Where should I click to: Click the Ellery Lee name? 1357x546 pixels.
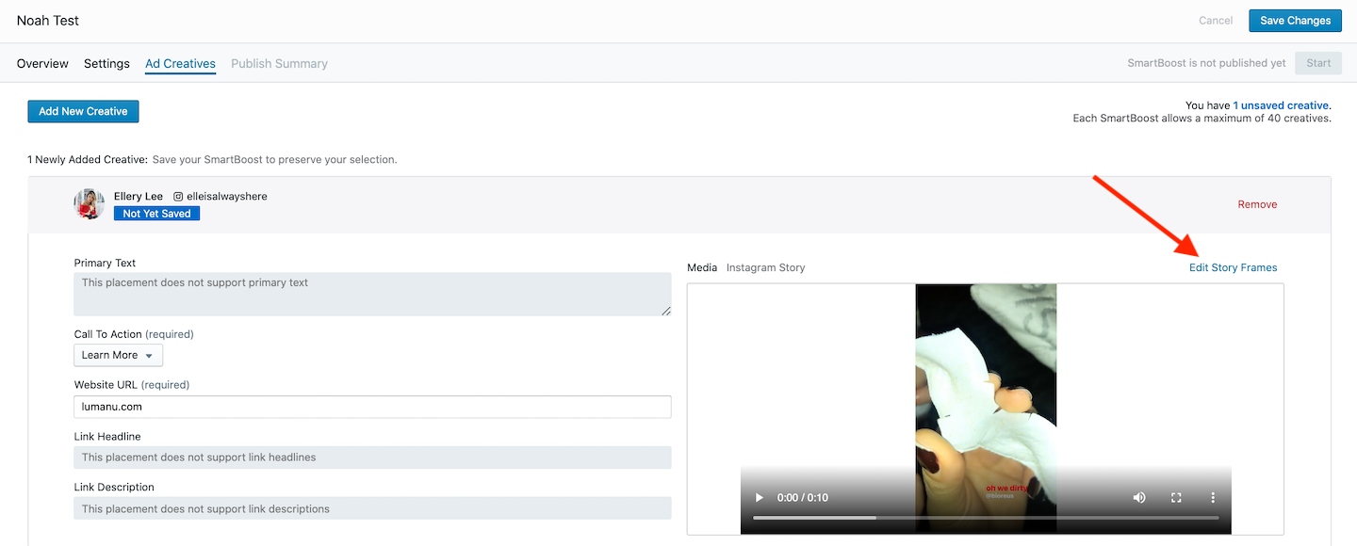(x=139, y=197)
